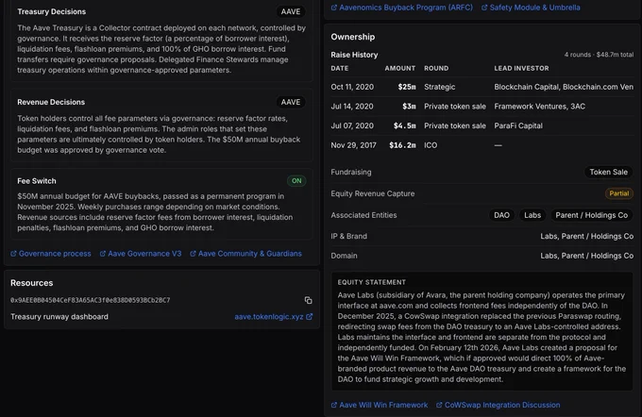Open the Aave Will Win Framework link

coord(380,405)
